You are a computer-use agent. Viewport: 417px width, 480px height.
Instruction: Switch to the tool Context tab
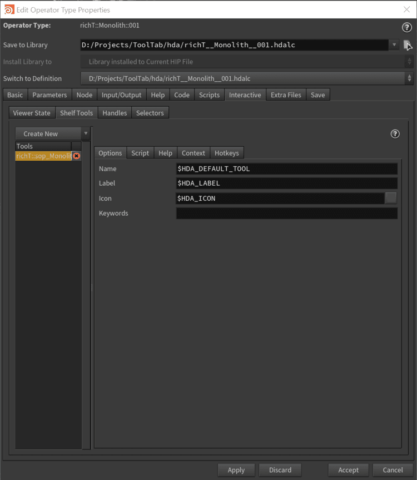[x=193, y=153]
